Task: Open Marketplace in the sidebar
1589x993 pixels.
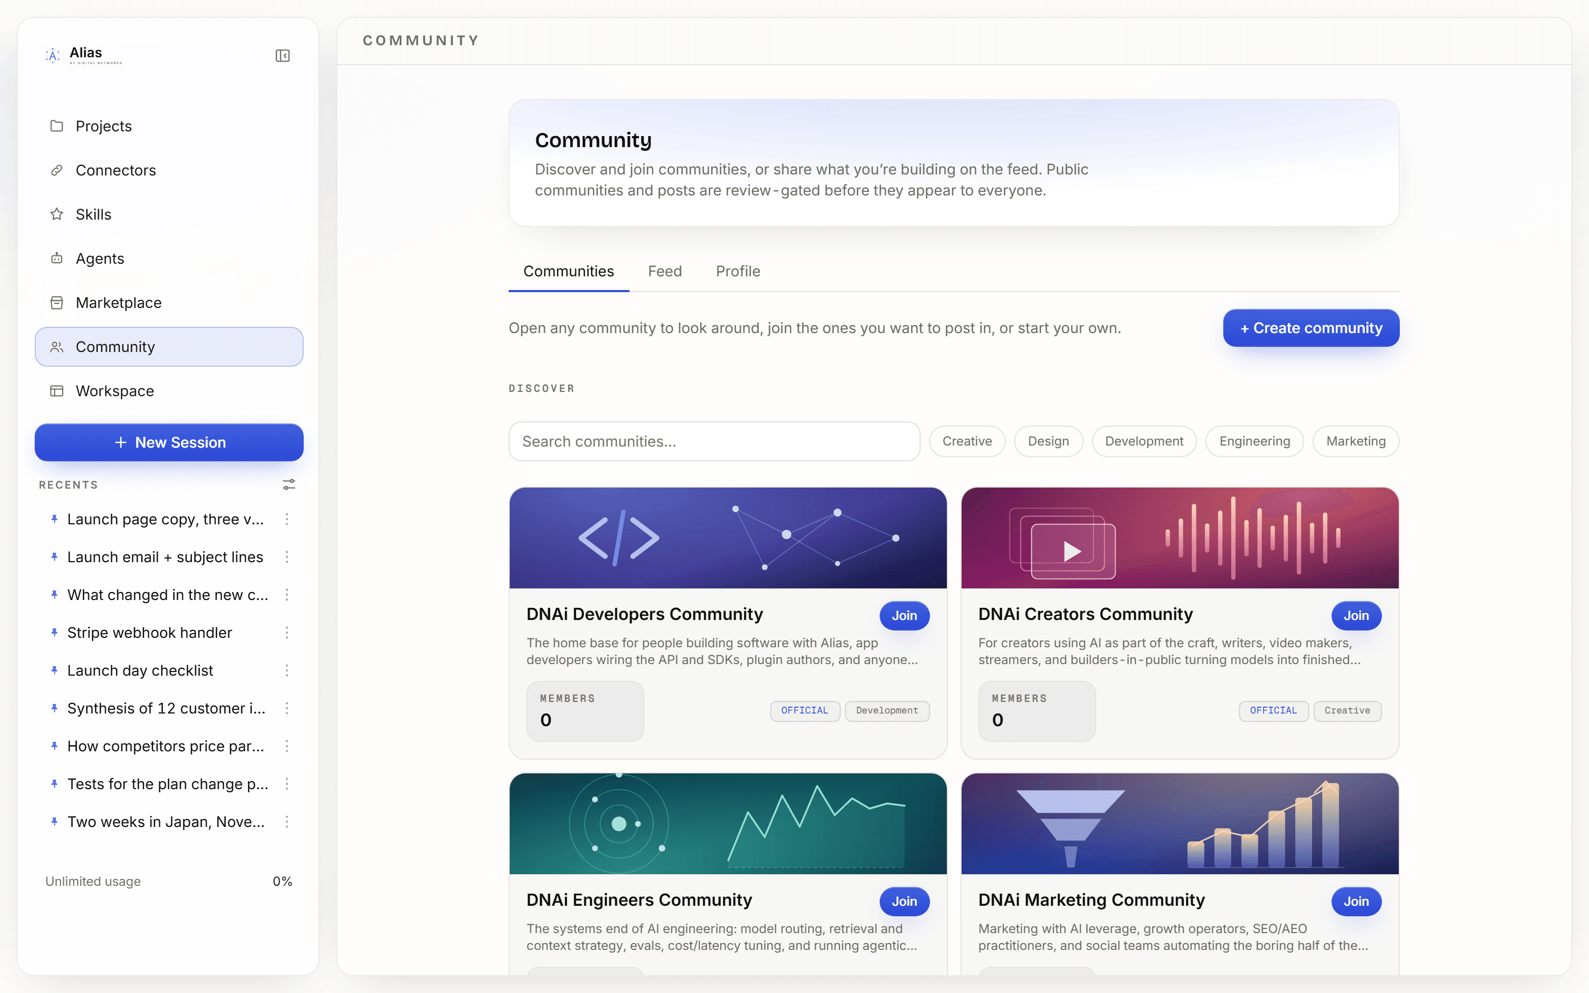Action: (x=169, y=303)
